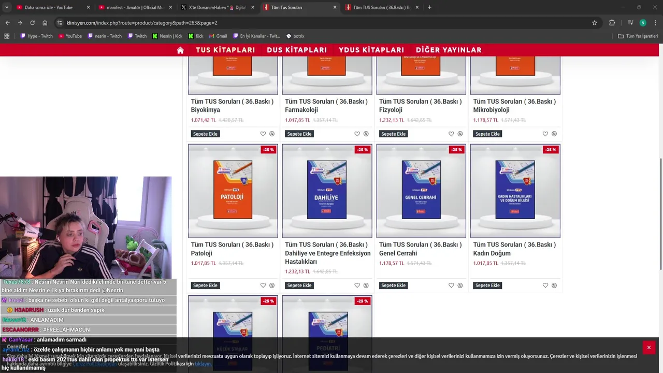Open Tüm Yer İşaretleri bookmarks folder
Viewport: 663px width, 373px height.
(638, 36)
